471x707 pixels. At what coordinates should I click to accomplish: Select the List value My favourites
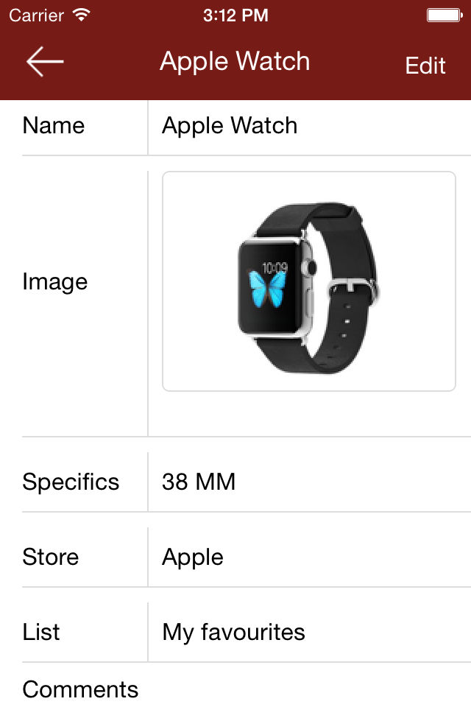(233, 633)
